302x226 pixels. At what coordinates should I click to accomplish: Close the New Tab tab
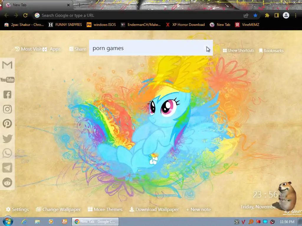68,5
